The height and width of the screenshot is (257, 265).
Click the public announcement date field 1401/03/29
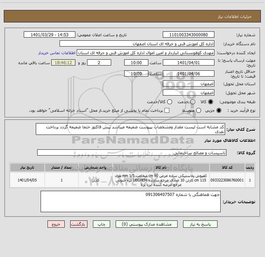(50, 34)
